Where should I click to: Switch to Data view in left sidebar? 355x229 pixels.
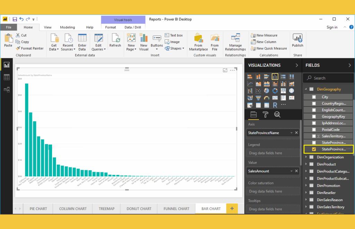[x=7, y=77]
